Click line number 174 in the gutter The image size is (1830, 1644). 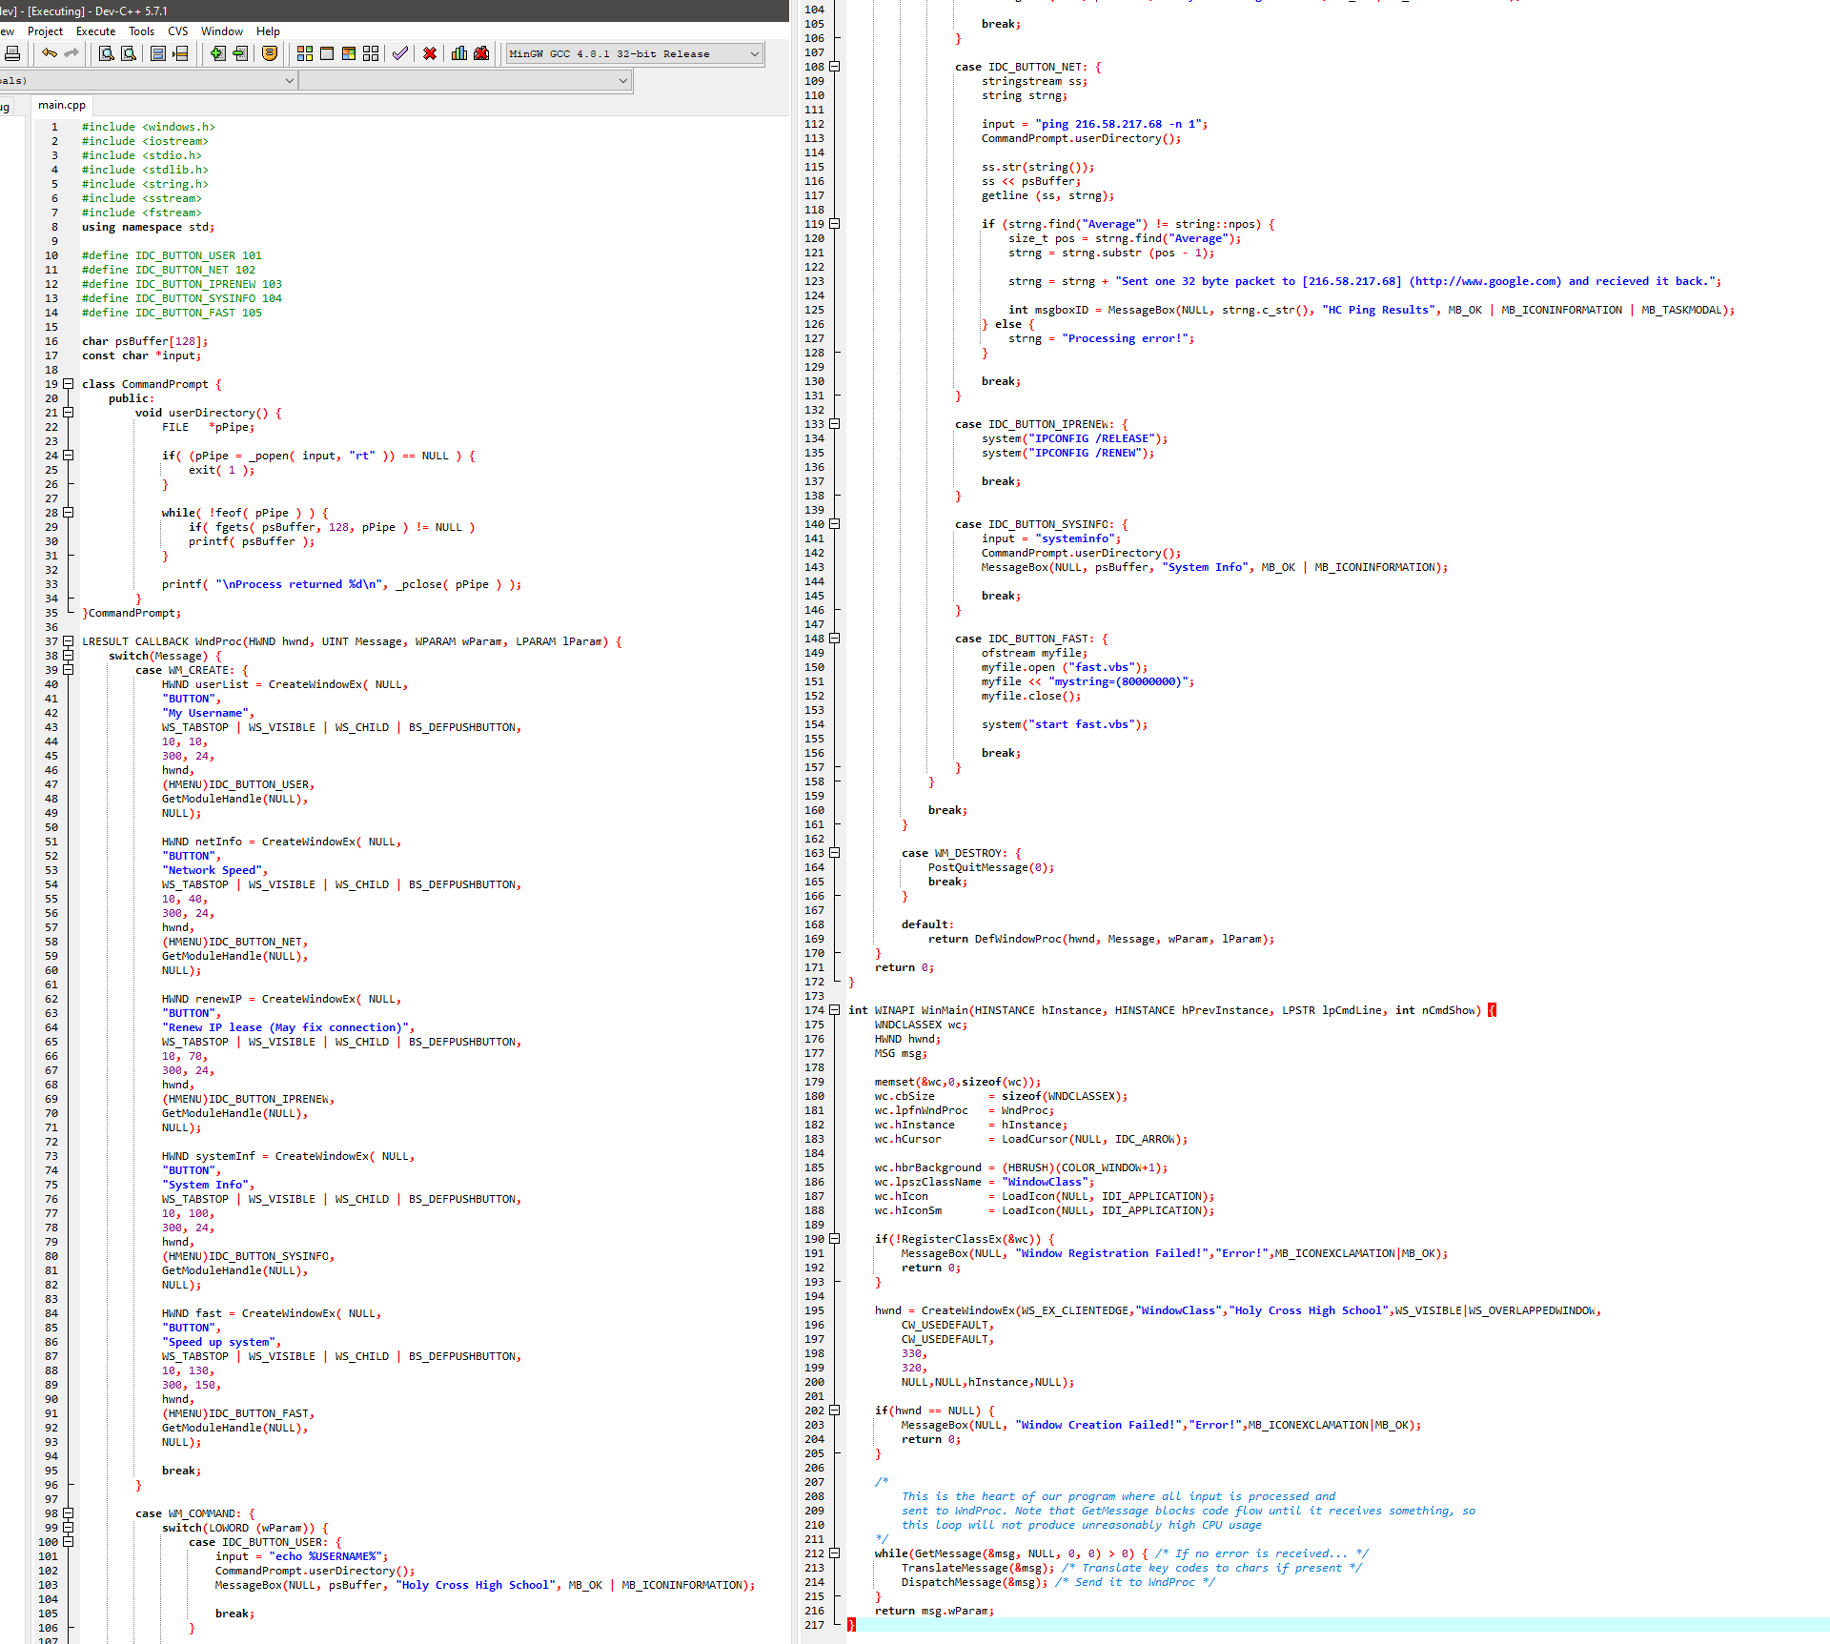814,1010
